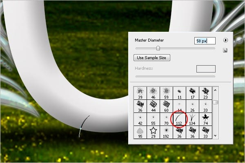Click the disabled Hardness value box

point(206,69)
